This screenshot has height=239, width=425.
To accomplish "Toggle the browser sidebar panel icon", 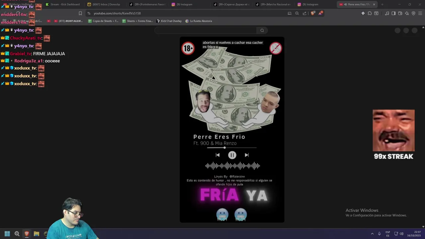I will [393, 13].
